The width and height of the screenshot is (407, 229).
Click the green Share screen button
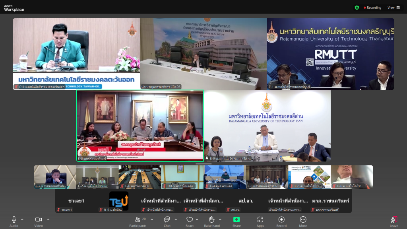pyautogui.click(x=236, y=219)
